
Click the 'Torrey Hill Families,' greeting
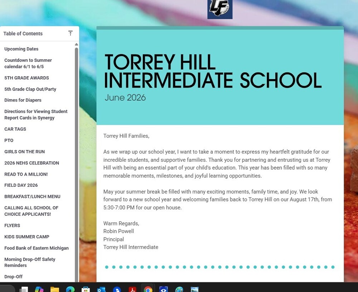126,136
